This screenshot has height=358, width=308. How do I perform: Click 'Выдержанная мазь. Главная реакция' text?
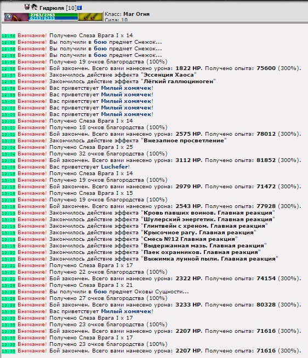coord(204,246)
